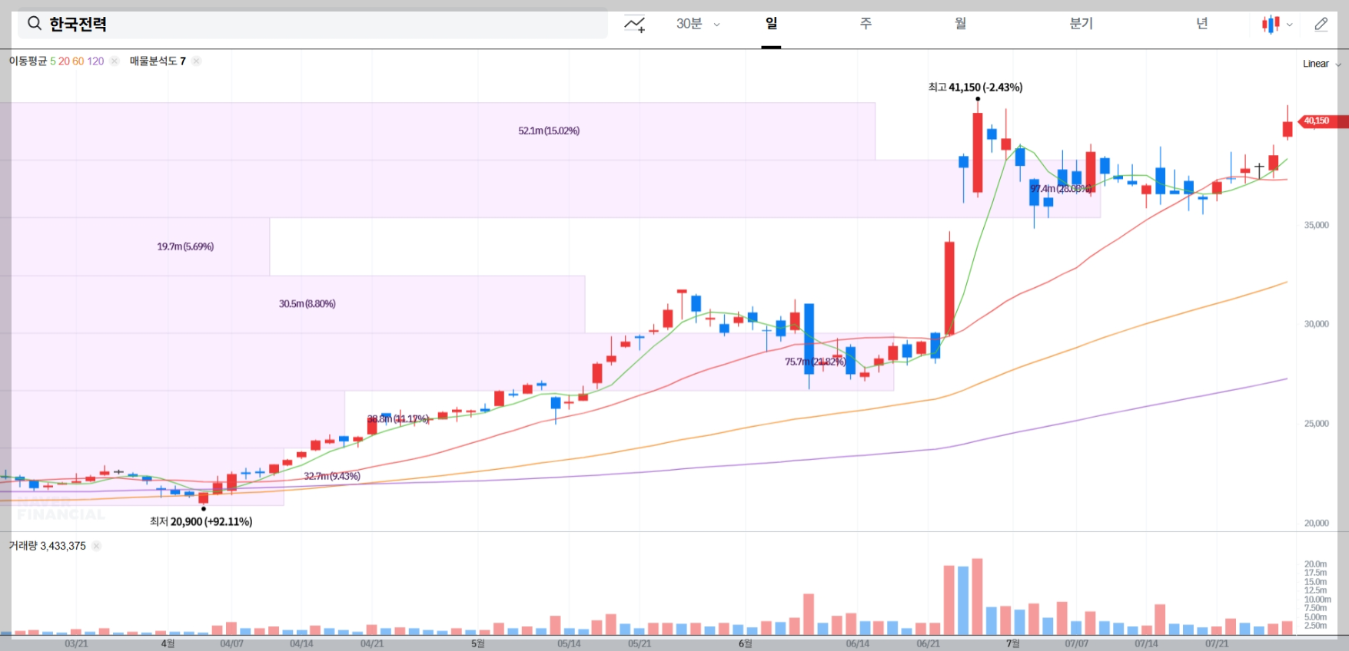Viewport: 1349px width, 651px height.
Task: Open the add indicator line-chart icon
Action: [x=634, y=25]
